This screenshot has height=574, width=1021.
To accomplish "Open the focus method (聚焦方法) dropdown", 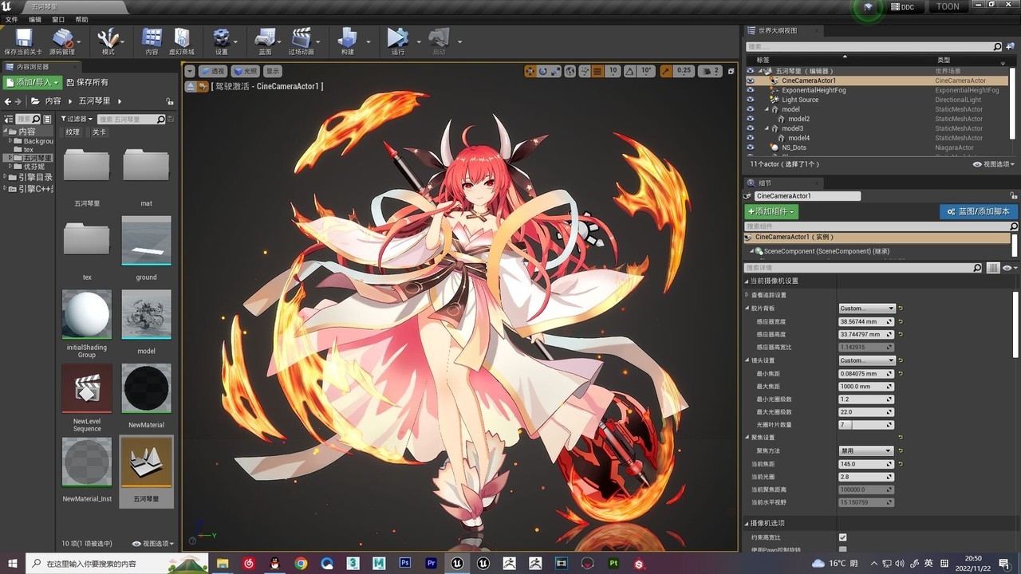I will pos(865,451).
